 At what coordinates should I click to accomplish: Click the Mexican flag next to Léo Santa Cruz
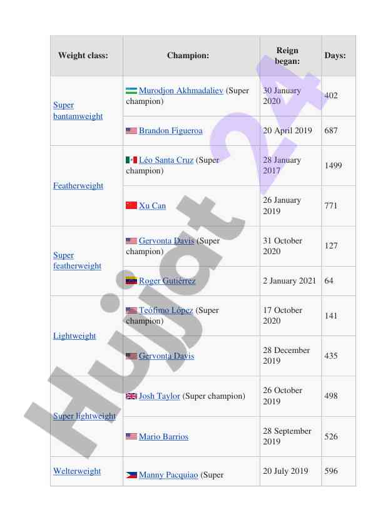coord(131,160)
